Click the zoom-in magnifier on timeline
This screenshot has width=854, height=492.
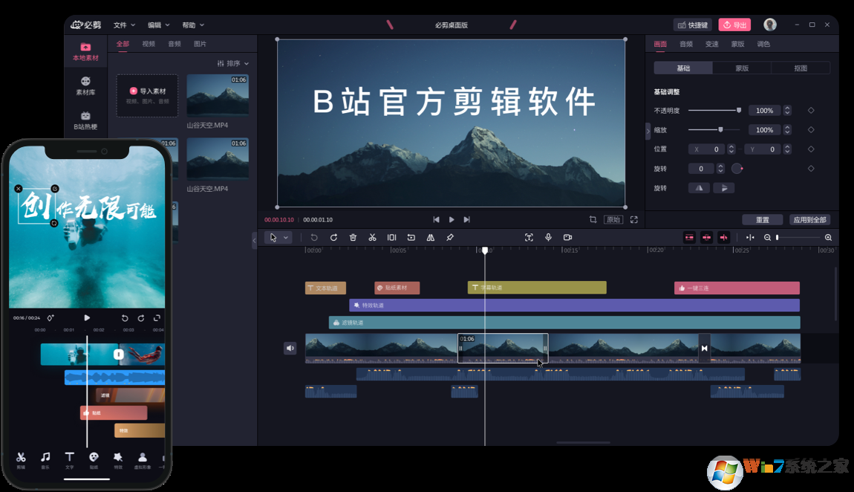pos(829,238)
